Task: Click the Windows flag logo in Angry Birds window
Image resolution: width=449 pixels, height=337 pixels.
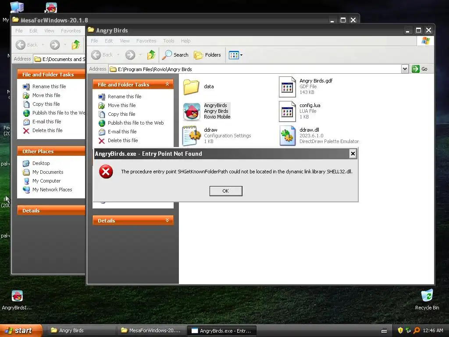Action: click(x=425, y=41)
